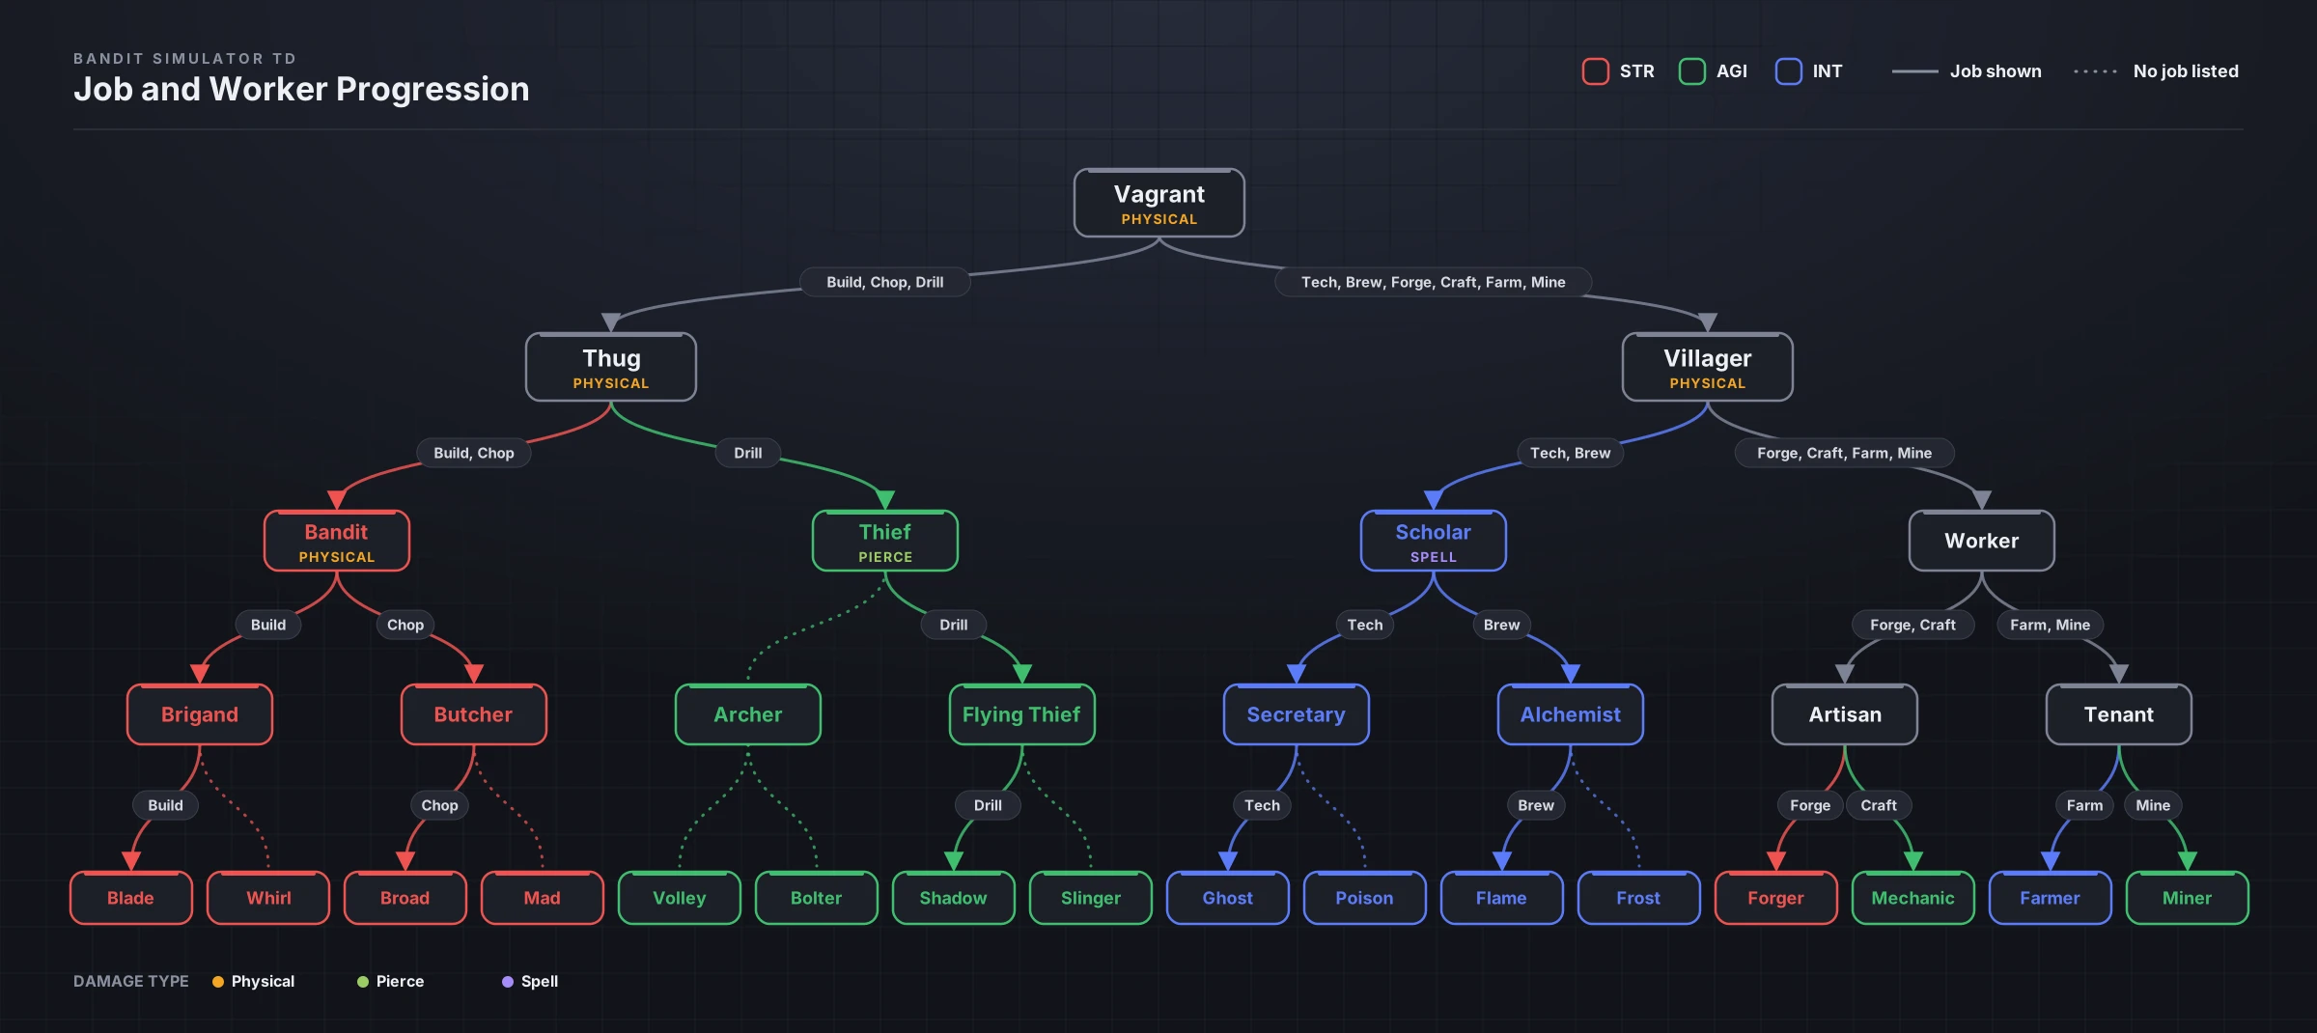
Task: Click the purple Spell damage dot
Action: point(508,982)
